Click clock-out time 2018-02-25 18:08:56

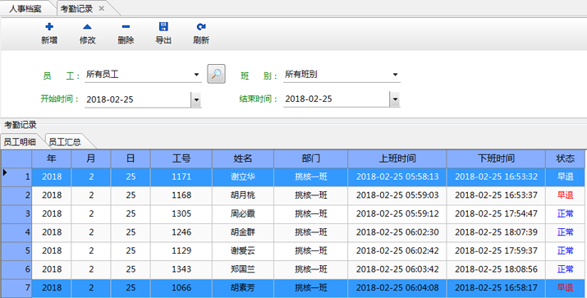click(496, 269)
